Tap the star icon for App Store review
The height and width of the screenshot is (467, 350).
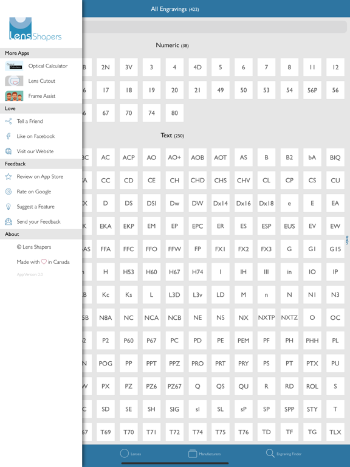pos(9,176)
